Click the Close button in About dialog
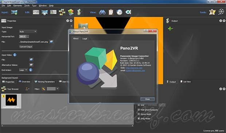 pyautogui.click(x=147, y=99)
